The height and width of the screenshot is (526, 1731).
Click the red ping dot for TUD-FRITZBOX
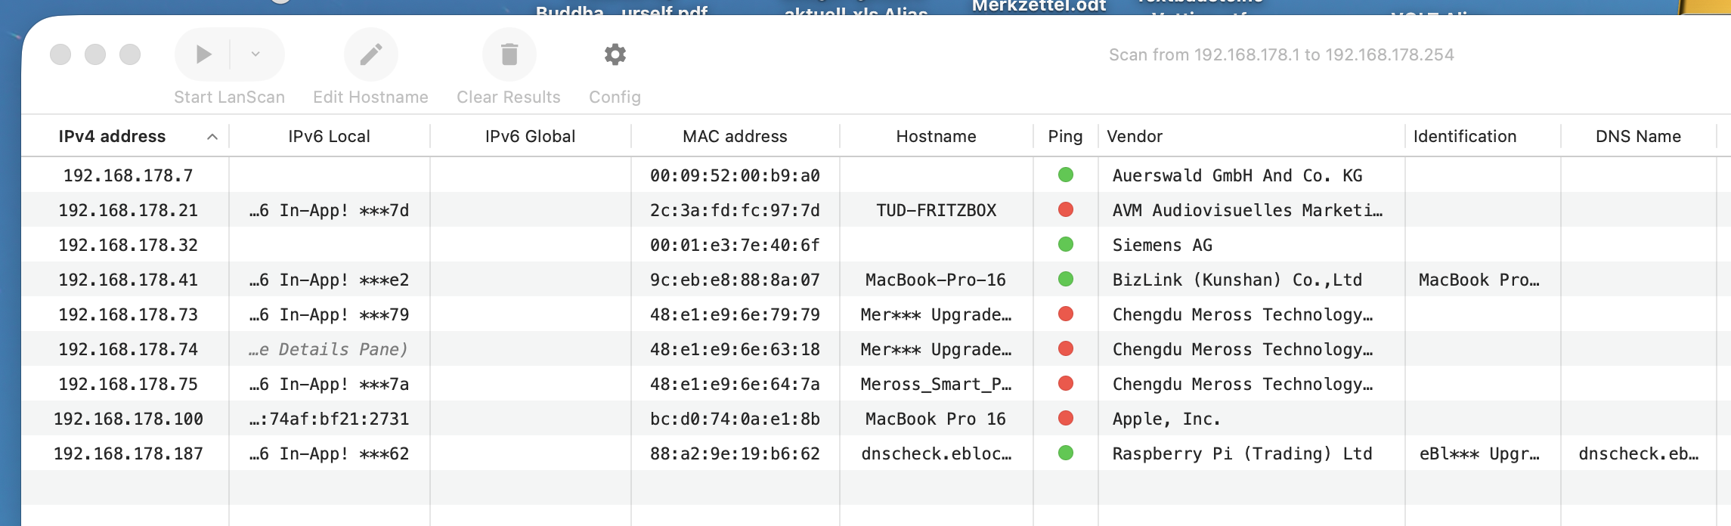[1066, 210]
